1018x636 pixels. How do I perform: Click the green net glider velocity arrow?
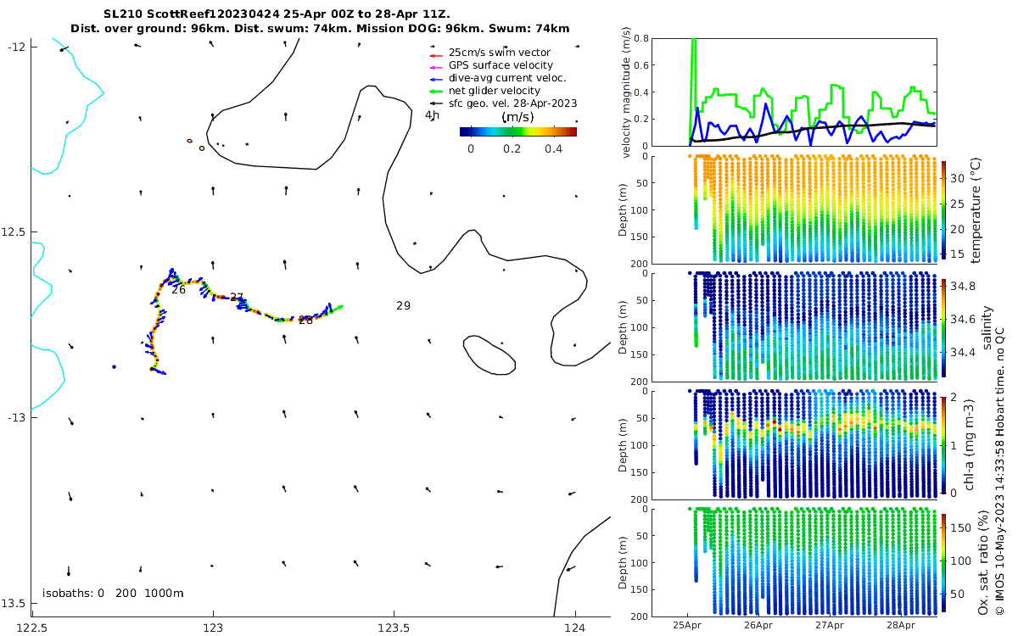[437, 91]
